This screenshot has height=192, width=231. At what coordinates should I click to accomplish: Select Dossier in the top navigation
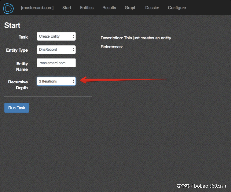click(152, 8)
